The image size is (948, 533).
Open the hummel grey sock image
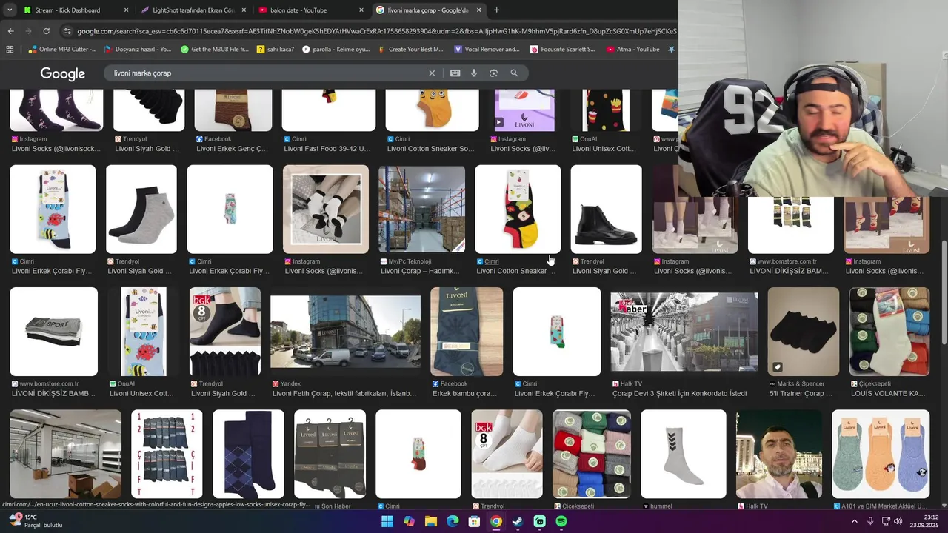click(x=683, y=454)
